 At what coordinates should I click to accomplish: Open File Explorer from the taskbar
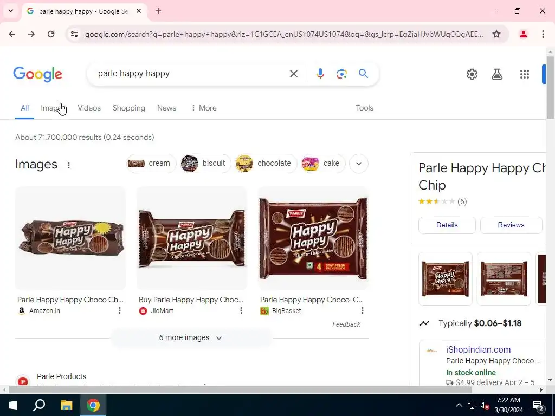[66, 405]
